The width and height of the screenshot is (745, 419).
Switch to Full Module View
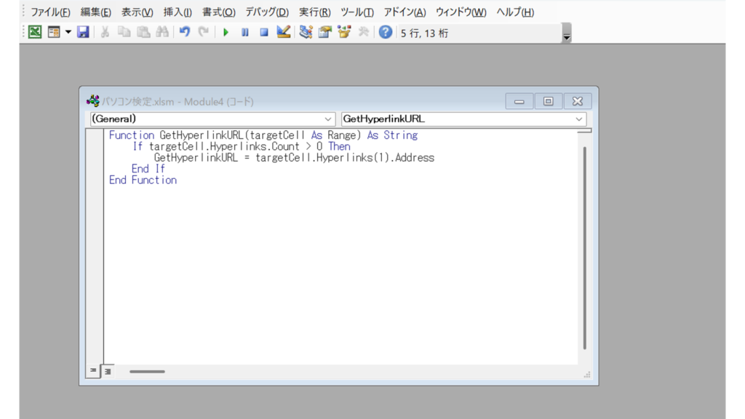(x=107, y=371)
